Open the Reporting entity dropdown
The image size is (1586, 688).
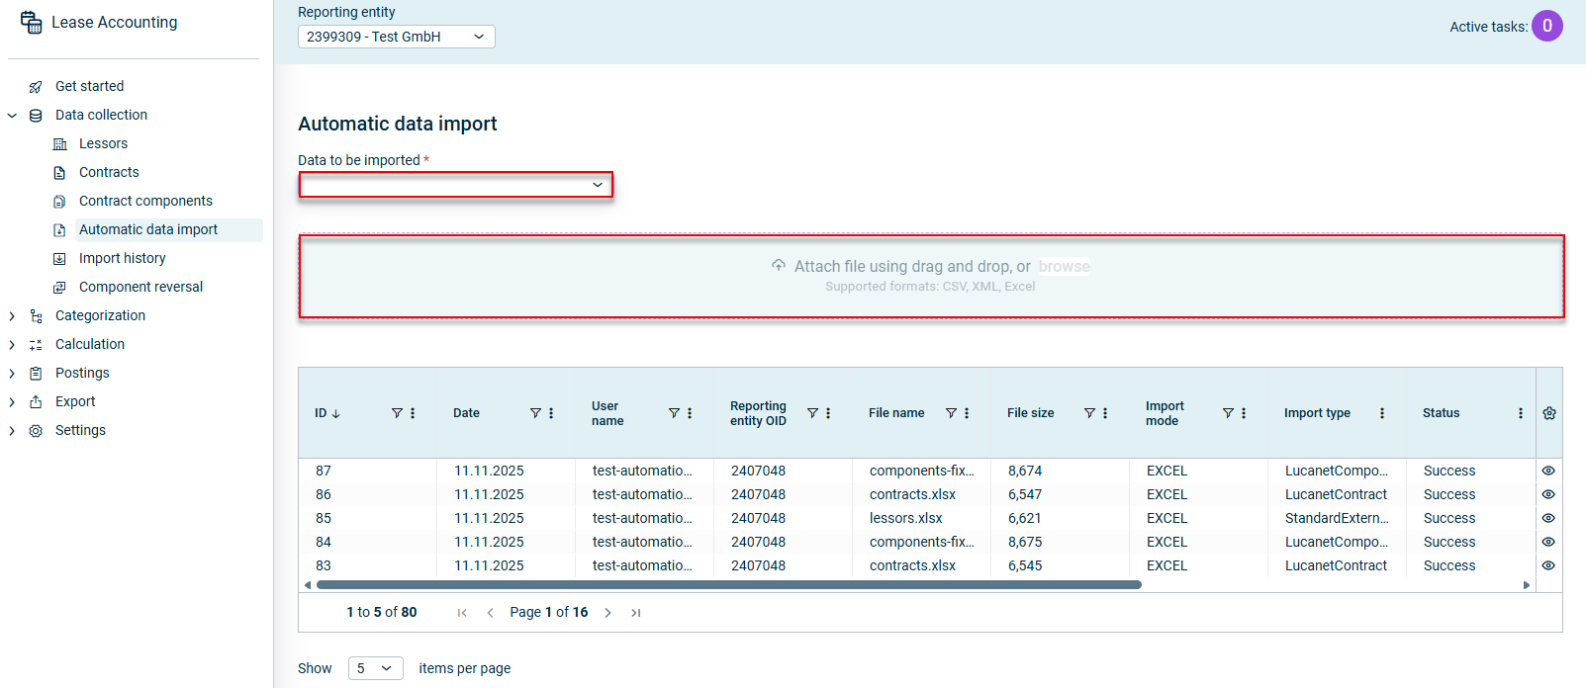(396, 37)
